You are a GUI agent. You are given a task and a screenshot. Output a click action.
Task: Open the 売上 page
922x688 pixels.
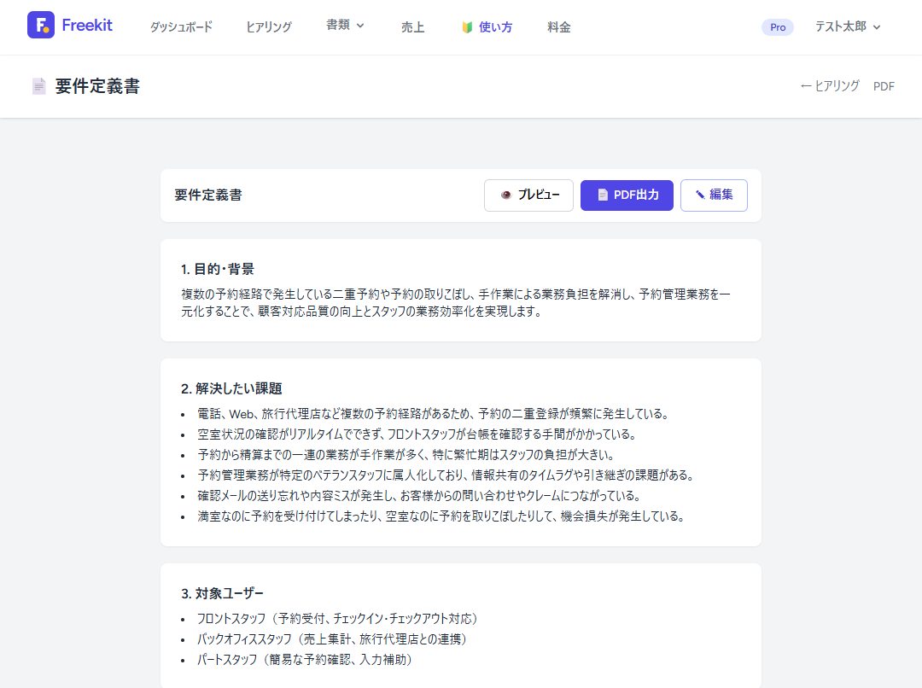tap(413, 27)
